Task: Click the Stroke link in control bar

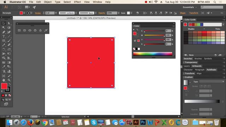Action: pyautogui.click(x=38, y=13)
